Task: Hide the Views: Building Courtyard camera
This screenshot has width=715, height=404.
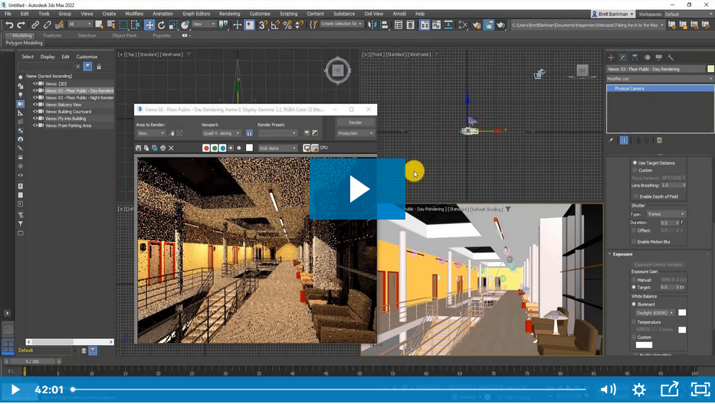Action: pos(35,112)
